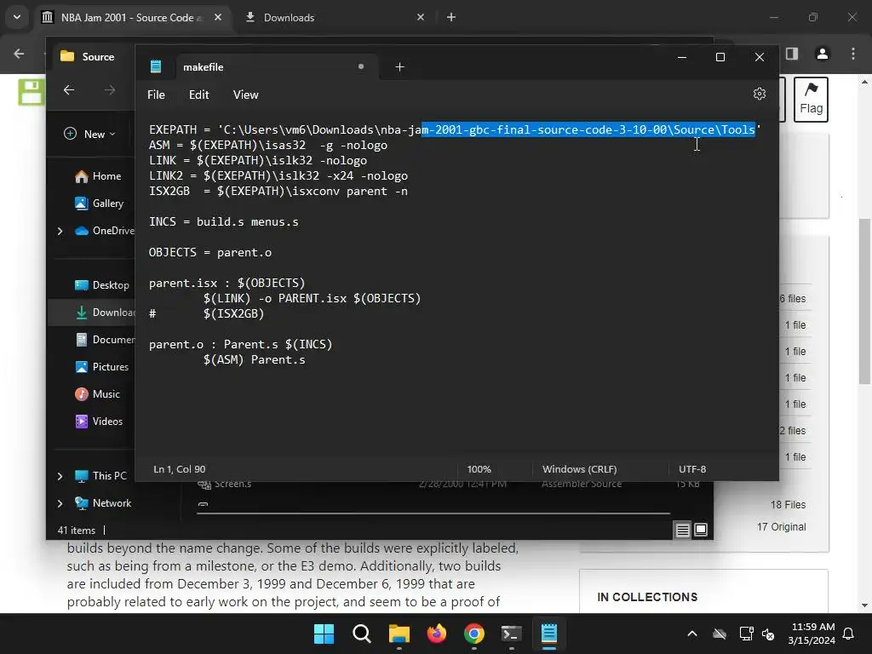Click Windows (CRLF) line ending status
872x654 pixels.
pos(579,469)
